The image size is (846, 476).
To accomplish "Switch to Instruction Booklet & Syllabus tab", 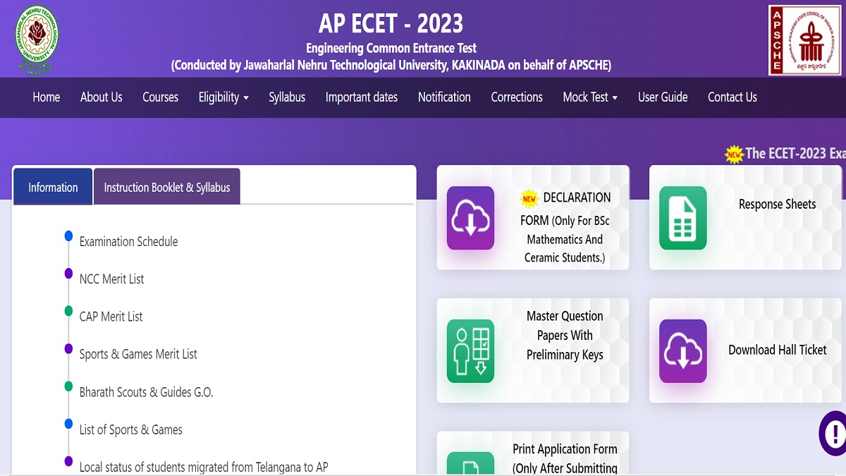I will pyautogui.click(x=167, y=187).
